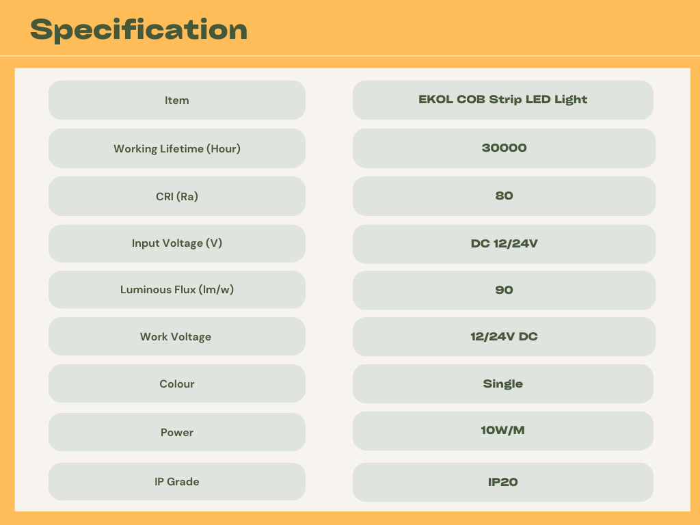
Task: Select the Colour label cell
Action: [177, 383]
